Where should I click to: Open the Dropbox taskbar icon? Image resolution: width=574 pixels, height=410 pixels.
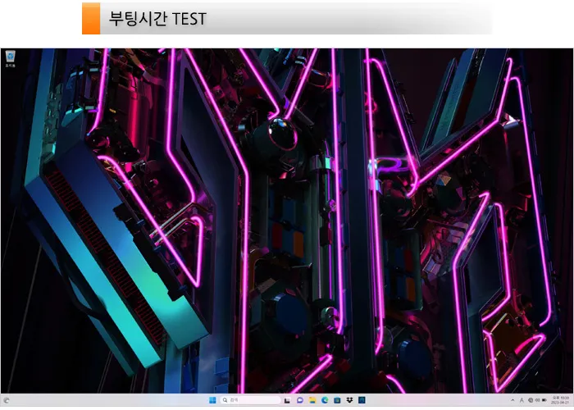[349, 400]
